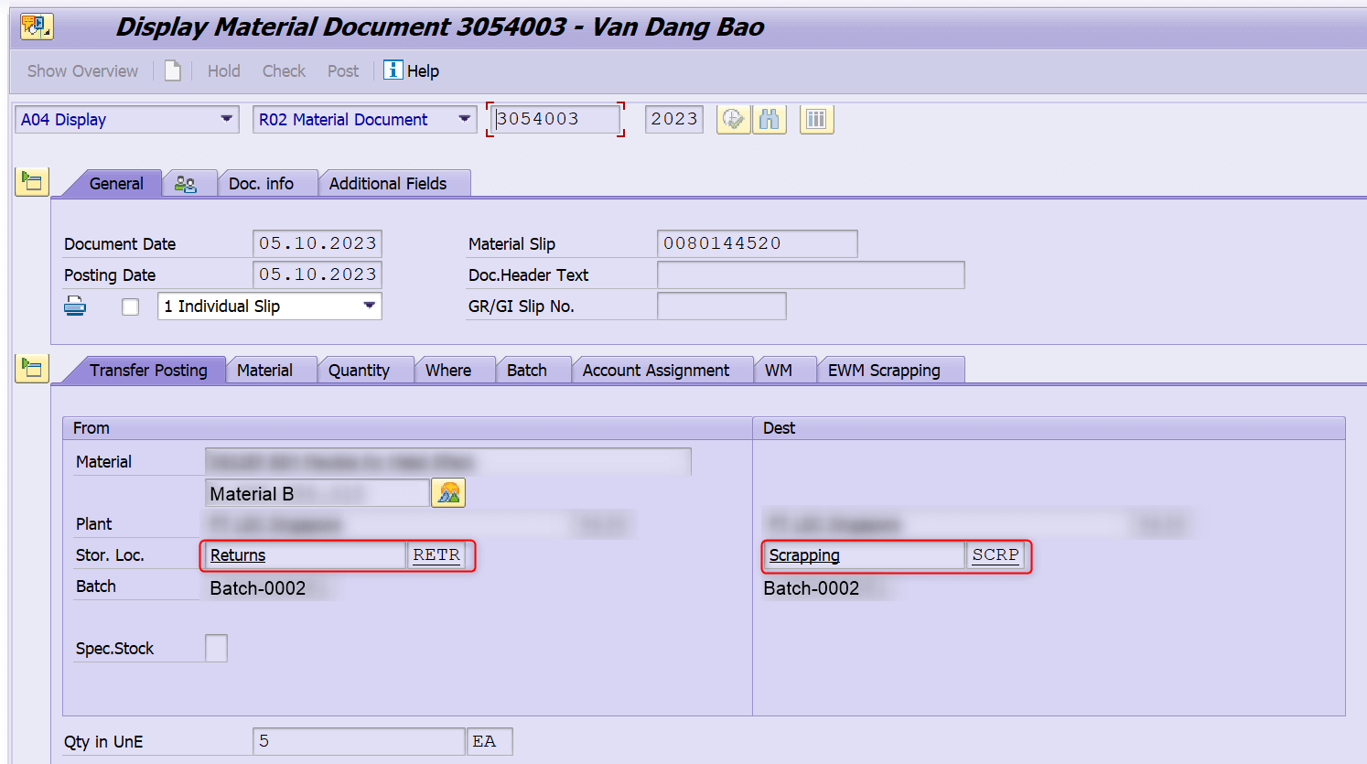This screenshot has height=764, width=1367.
Task: Click the layout/column settings icon
Action: click(x=816, y=119)
